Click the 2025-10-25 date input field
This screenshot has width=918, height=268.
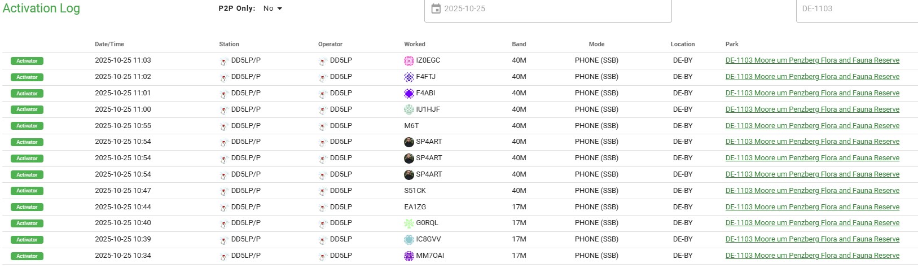pos(547,9)
